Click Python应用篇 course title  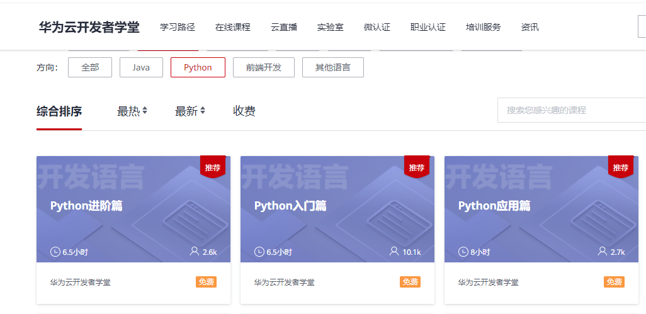pyautogui.click(x=494, y=206)
